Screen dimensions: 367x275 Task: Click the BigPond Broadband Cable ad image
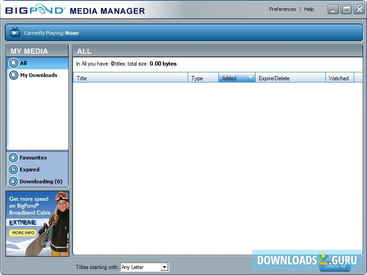click(37, 224)
